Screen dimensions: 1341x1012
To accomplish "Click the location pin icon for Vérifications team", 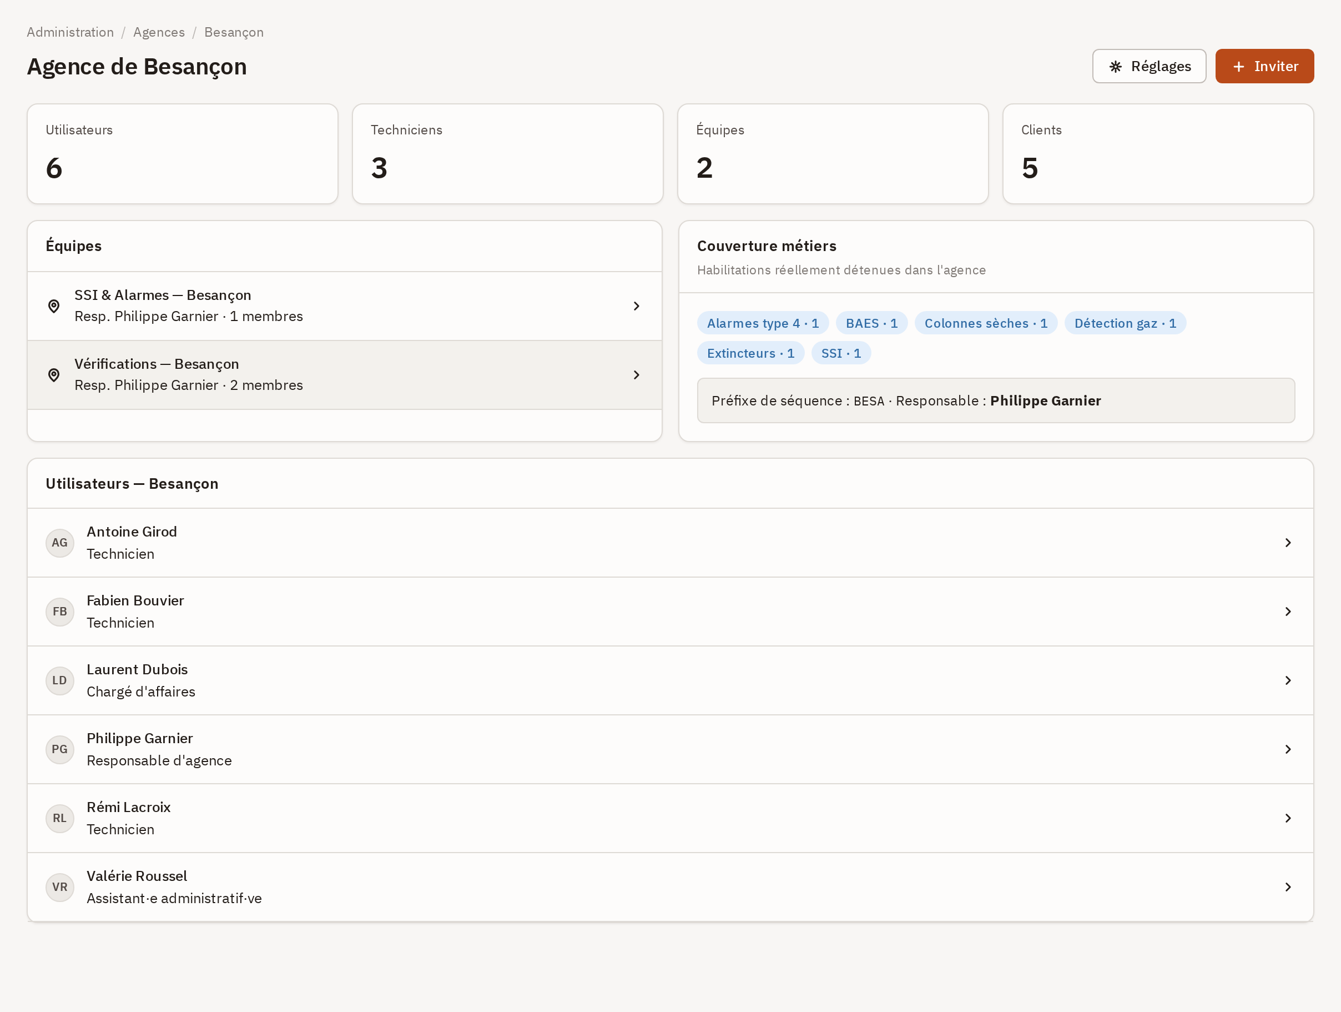I will (54, 375).
